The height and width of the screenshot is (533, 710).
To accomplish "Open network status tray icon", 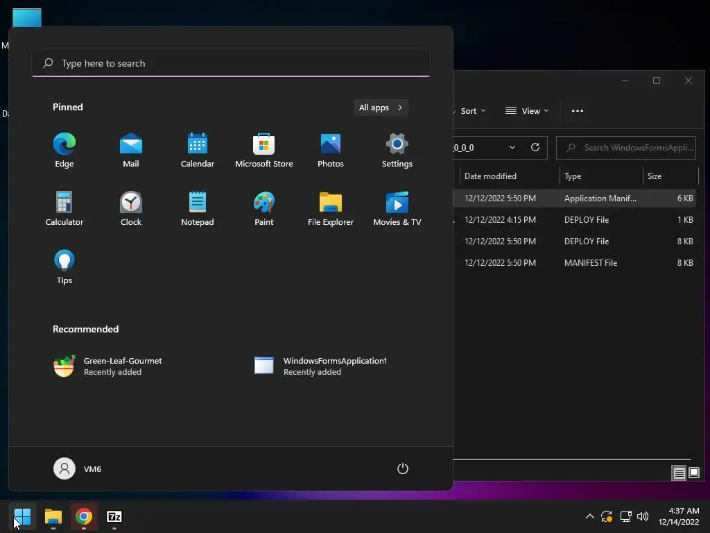I will [x=626, y=516].
